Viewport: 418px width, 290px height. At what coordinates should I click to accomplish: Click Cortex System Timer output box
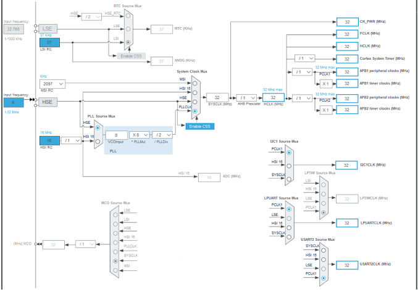coord(347,59)
